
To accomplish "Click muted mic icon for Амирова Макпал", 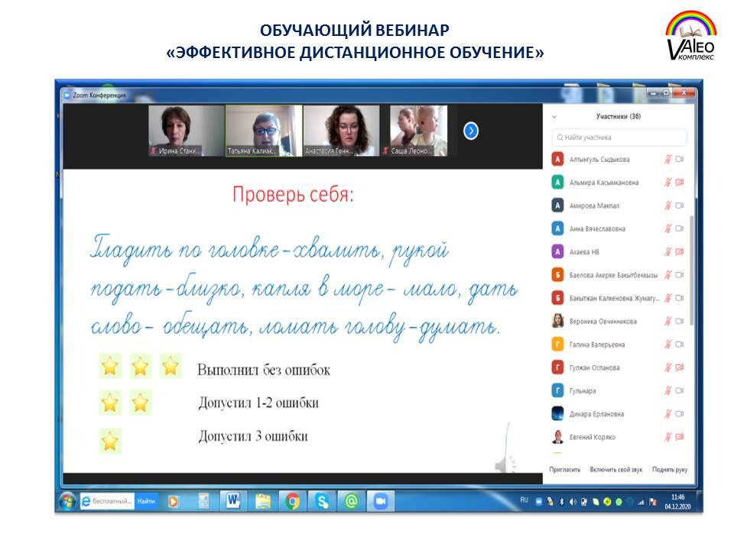I will pyautogui.click(x=668, y=205).
